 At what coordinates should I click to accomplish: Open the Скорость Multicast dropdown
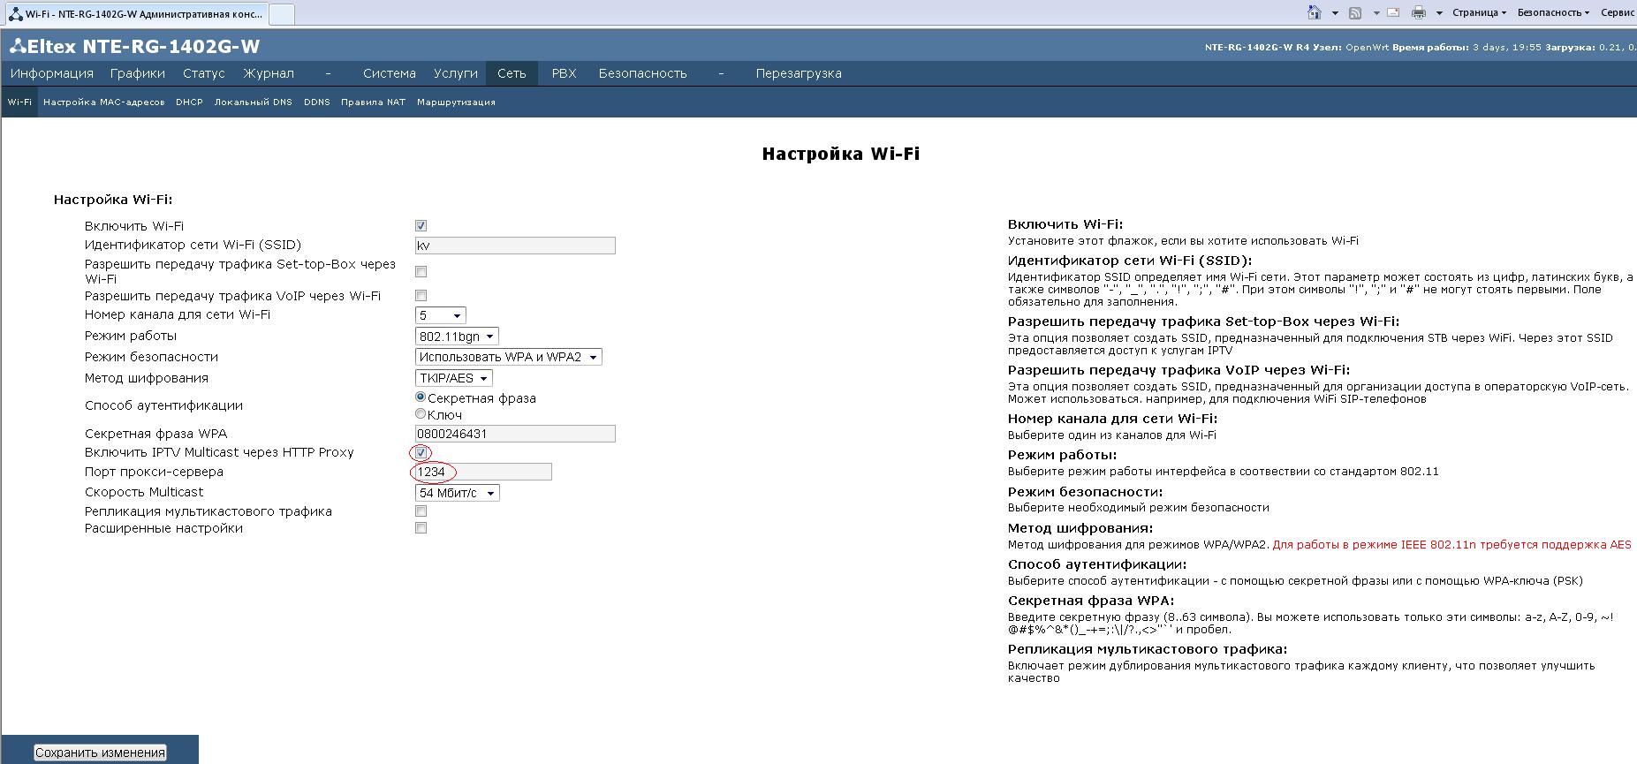[x=457, y=493]
